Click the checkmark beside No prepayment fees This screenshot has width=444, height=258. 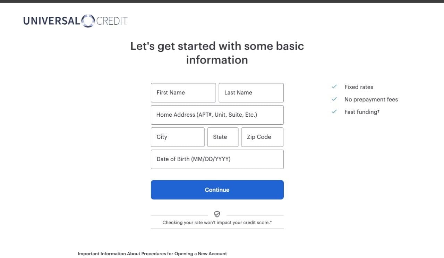point(334,99)
